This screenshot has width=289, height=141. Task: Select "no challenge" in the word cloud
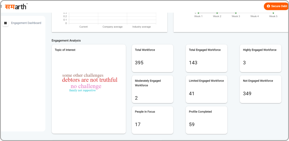(x=86, y=86)
